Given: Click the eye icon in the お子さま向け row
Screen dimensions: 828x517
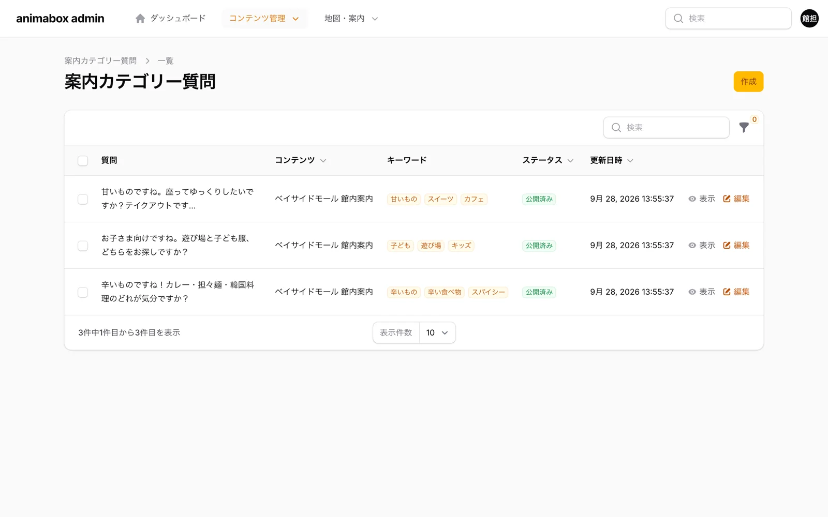Looking at the screenshot, I should [692, 246].
